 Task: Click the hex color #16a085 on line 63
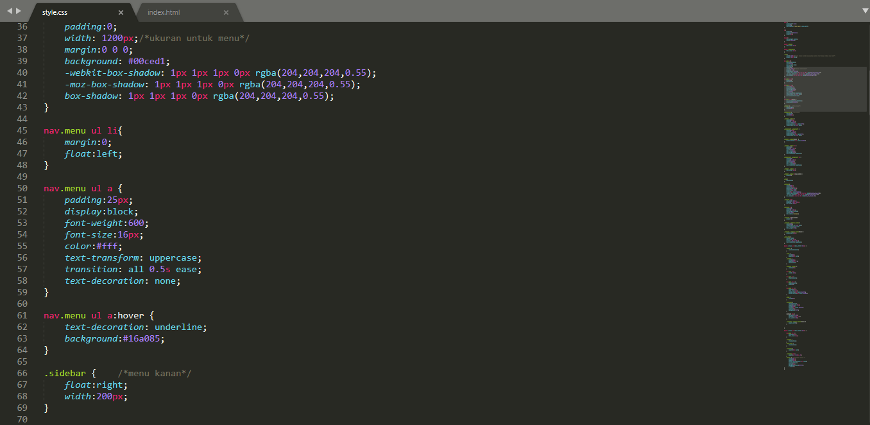[x=142, y=338]
